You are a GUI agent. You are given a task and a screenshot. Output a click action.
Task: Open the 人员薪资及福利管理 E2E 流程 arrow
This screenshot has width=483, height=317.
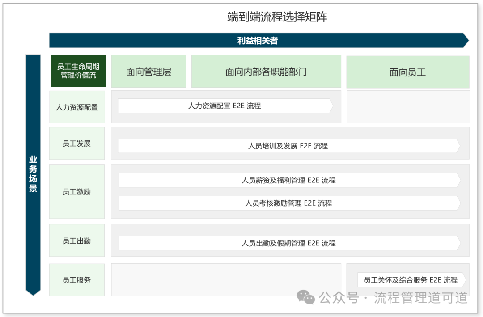288,180
